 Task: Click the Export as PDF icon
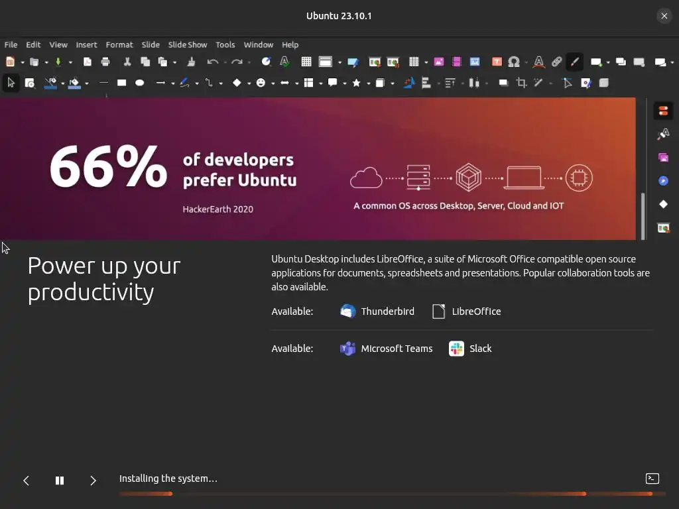(88, 62)
